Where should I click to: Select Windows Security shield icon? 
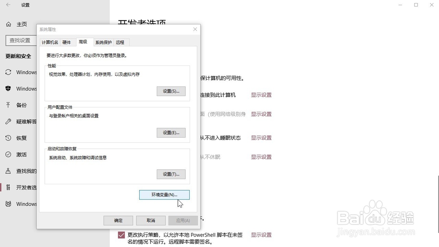tap(8, 89)
